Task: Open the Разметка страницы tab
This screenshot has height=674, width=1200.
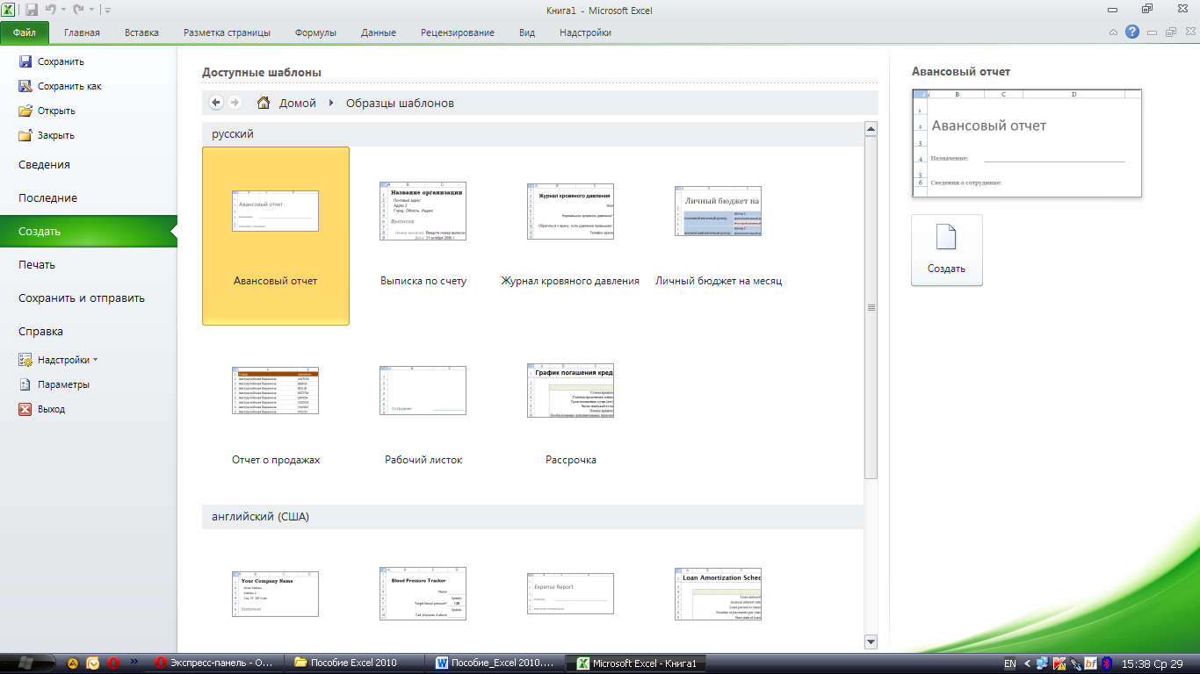Action: (x=227, y=33)
